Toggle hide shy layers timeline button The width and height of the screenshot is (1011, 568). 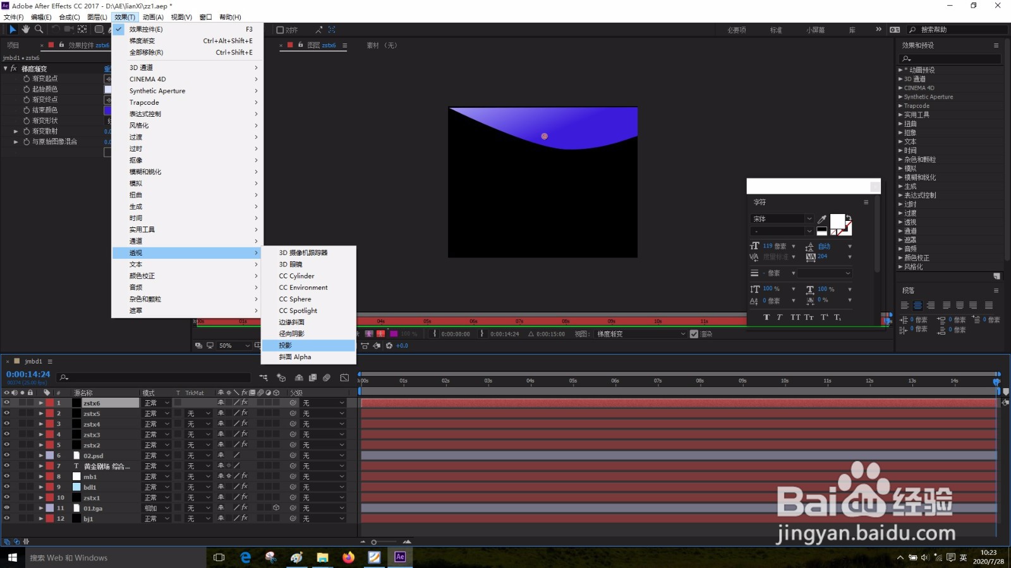[x=299, y=377]
